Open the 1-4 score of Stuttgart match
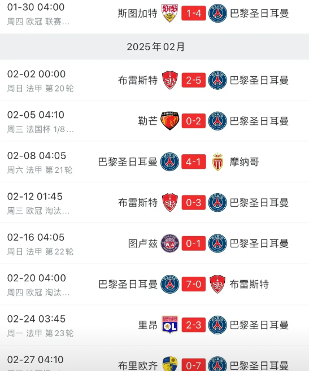The height and width of the screenshot is (371, 309). (194, 13)
